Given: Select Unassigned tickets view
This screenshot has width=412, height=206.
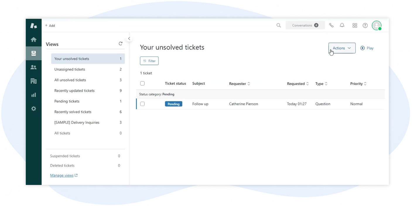Looking at the screenshot, I should [x=88, y=69].
